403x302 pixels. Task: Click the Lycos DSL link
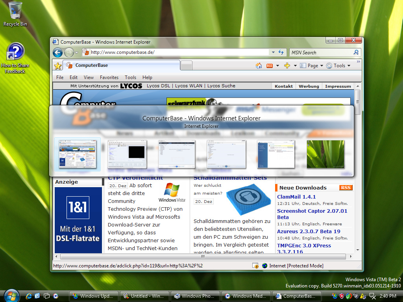click(x=158, y=86)
